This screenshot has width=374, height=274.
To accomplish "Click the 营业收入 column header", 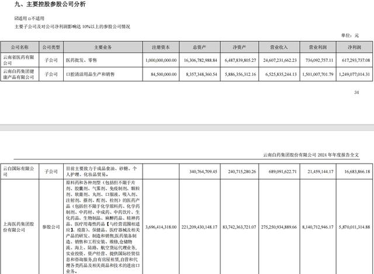I will point(279,47).
